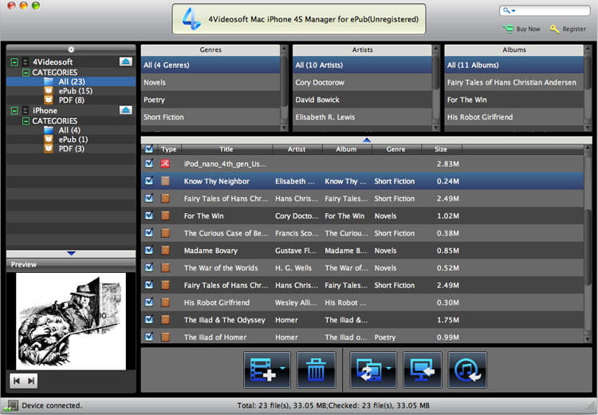Collapse device tree with the down arrow
598x415 pixels.
point(71,254)
